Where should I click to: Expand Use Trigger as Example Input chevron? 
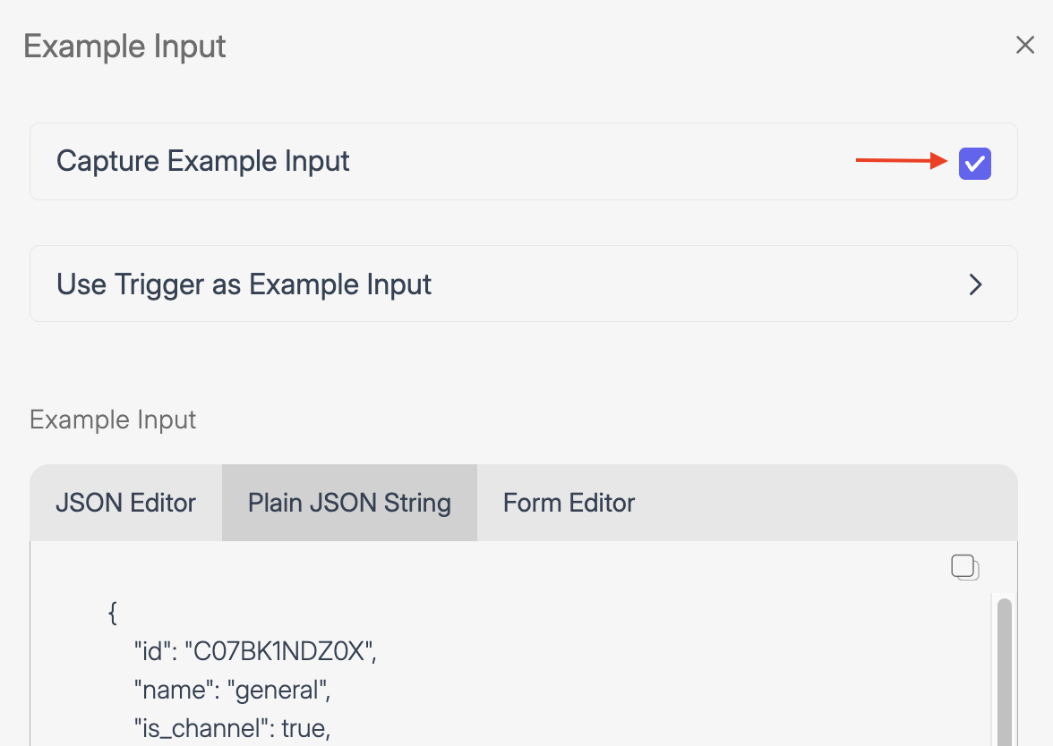pyautogui.click(x=976, y=284)
